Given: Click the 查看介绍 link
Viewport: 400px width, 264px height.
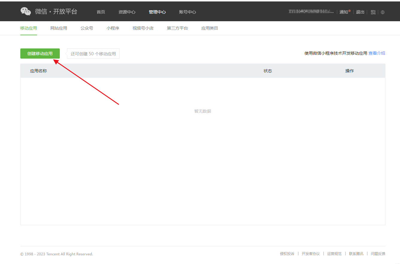Looking at the screenshot, I should [377, 54].
